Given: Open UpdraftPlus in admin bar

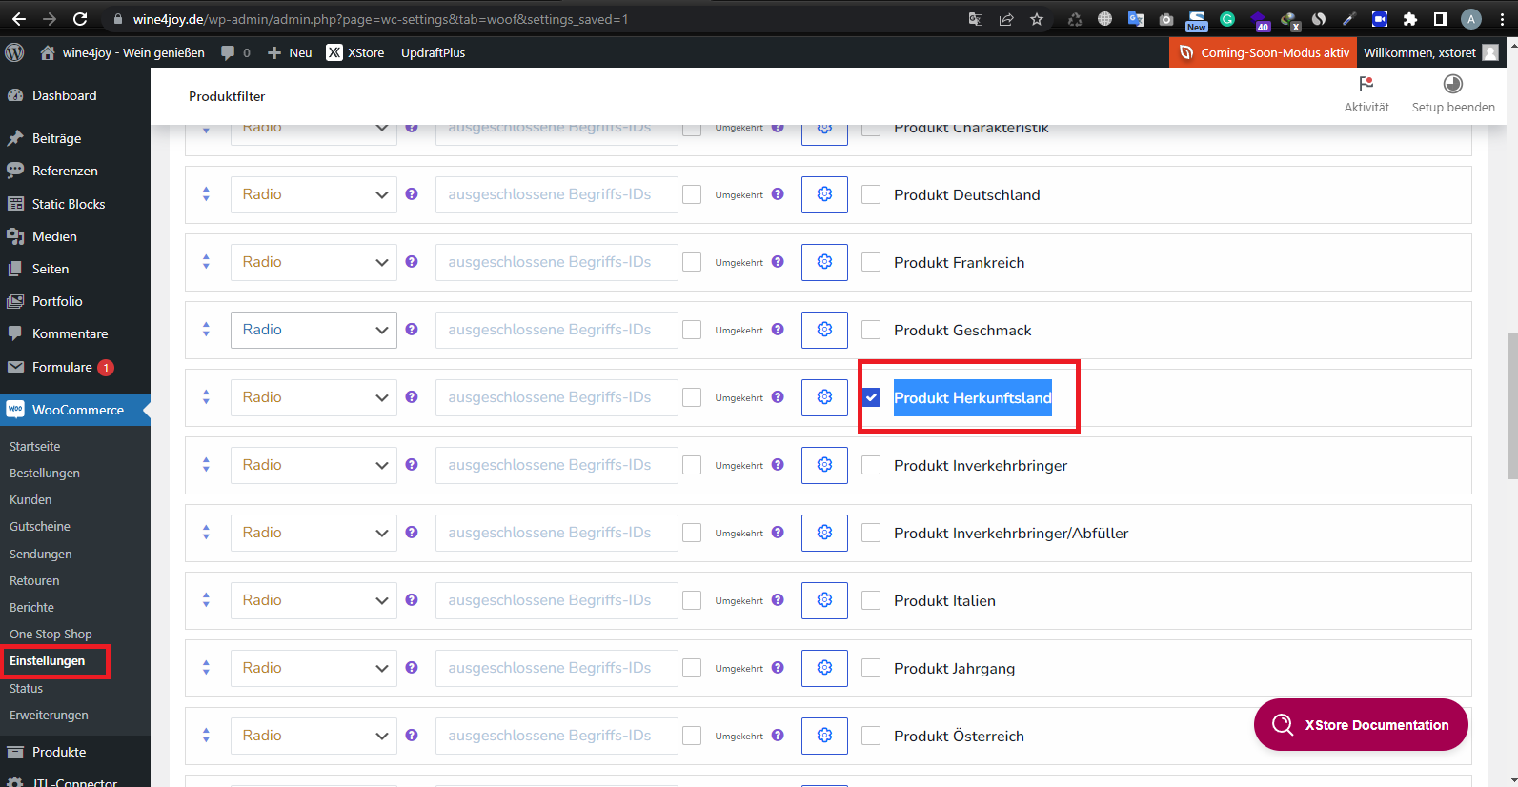Looking at the screenshot, I should pyautogui.click(x=433, y=52).
